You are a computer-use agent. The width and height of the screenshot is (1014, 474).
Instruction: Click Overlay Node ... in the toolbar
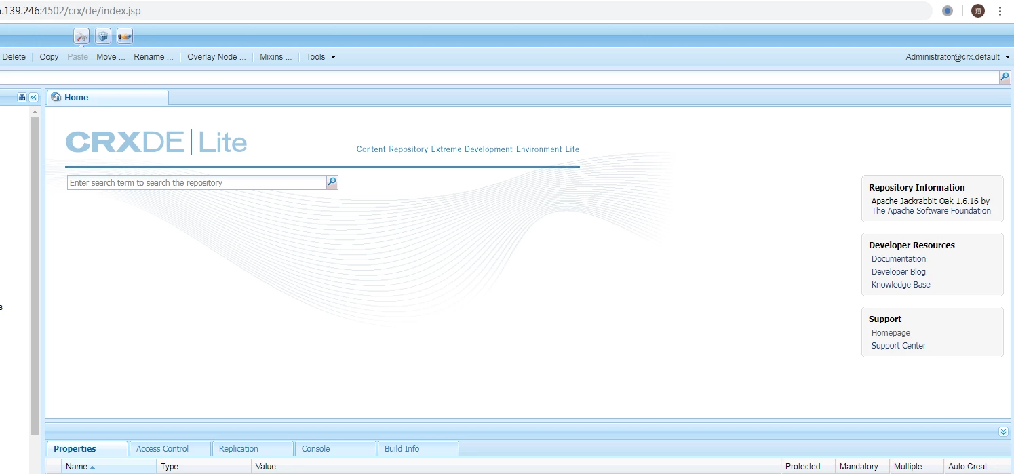[x=216, y=57]
